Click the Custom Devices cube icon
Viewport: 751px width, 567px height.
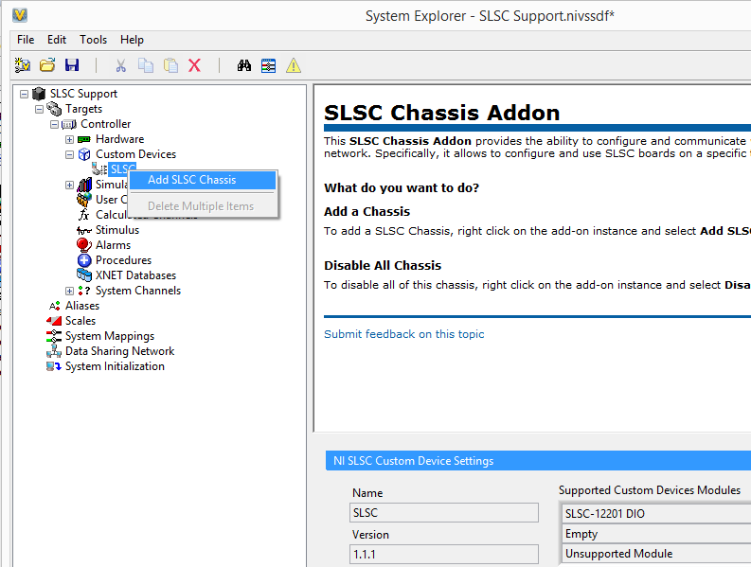coord(84,154)
